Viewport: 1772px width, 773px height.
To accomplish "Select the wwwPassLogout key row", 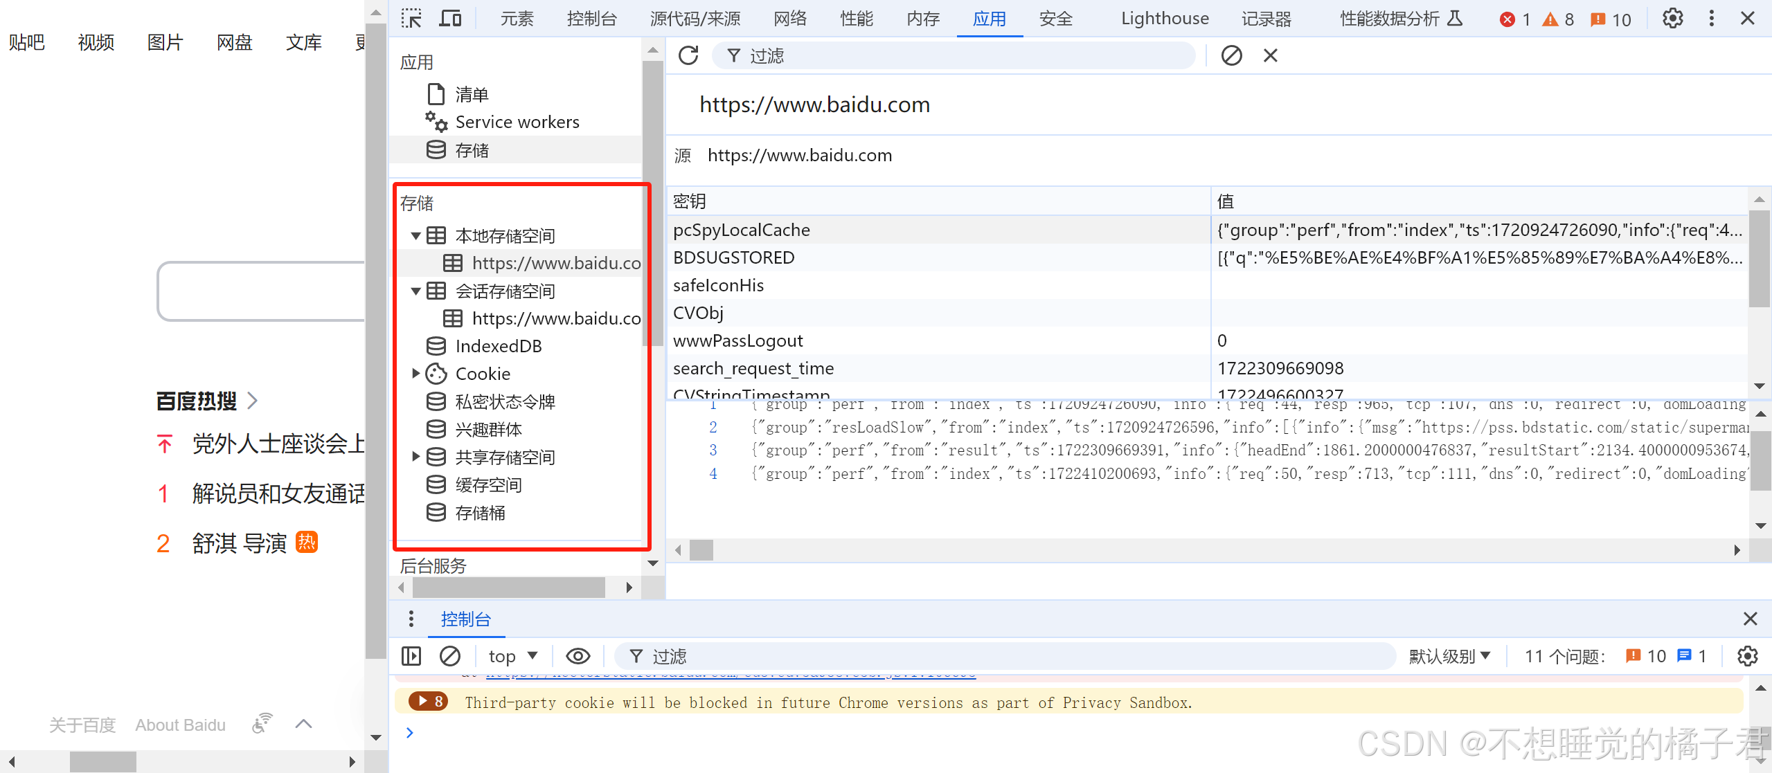I will pos(1208,340).
